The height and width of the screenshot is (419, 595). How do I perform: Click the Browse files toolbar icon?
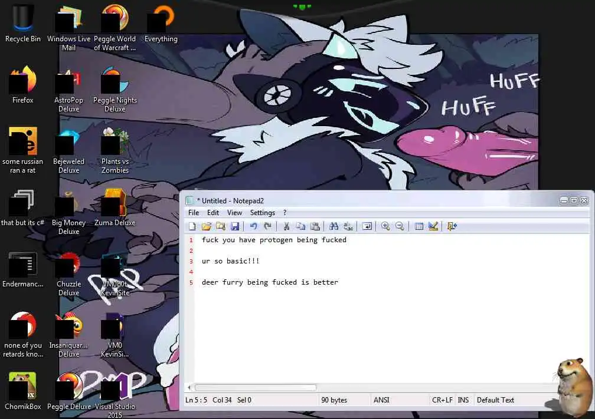[x=221, y=226]
